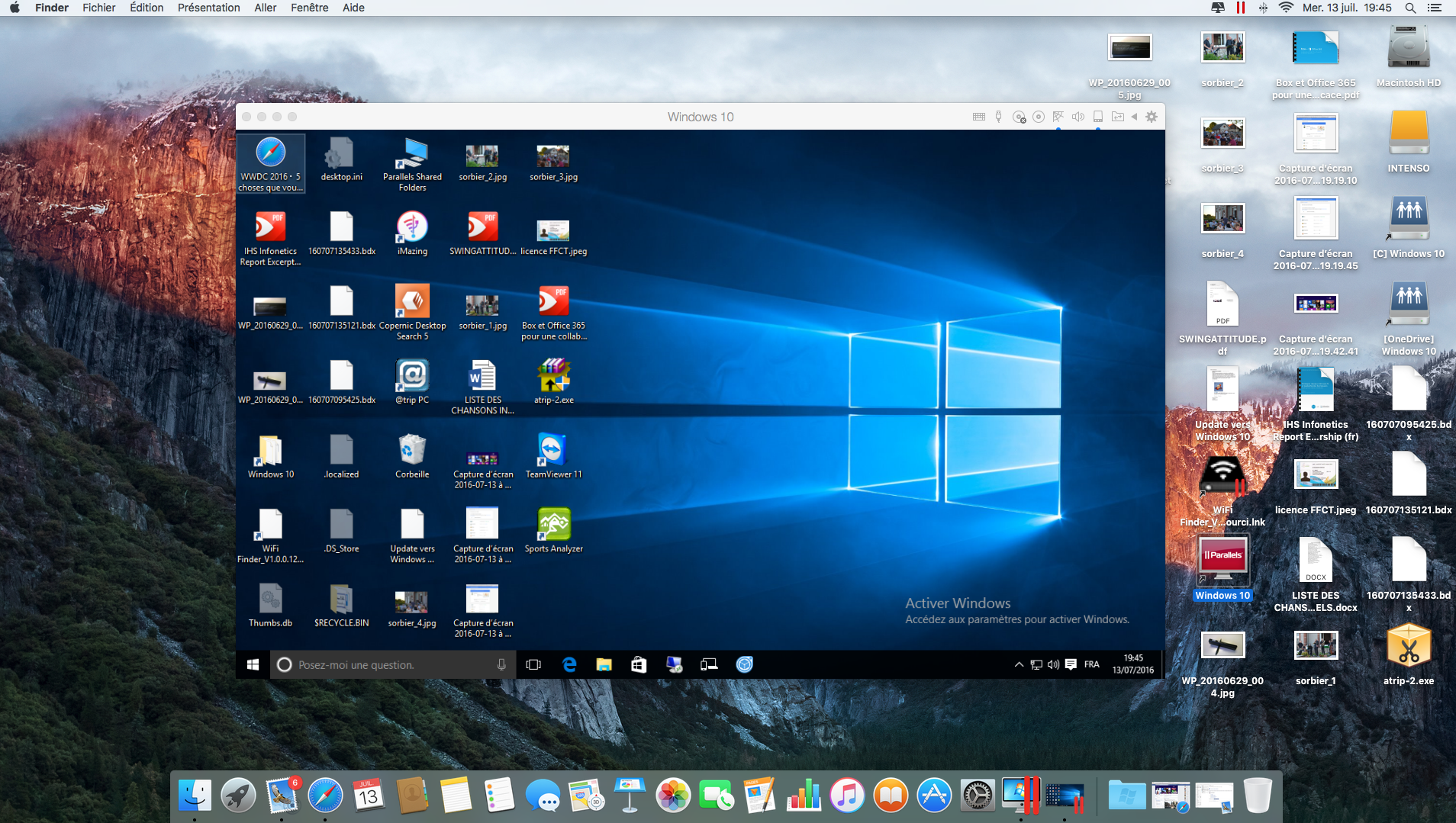Open Task View in Windows taskbar
Viewport: 1456px width, 823px height.
click(x=533, y=664)
